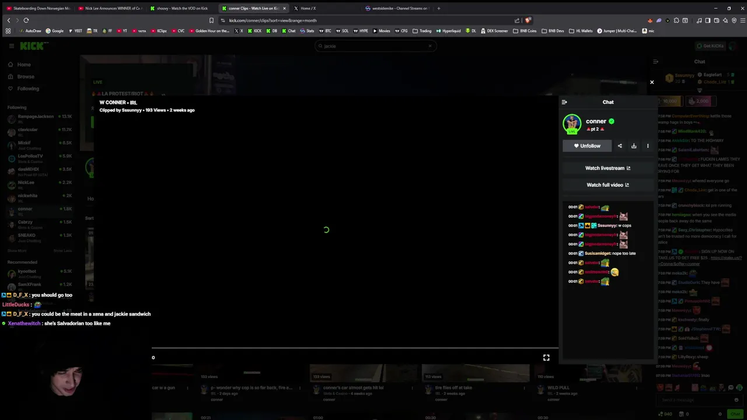Viewport: 747px width, 420px height.
Task: Open the KICK bookmark
Action: tap(254, 31)
